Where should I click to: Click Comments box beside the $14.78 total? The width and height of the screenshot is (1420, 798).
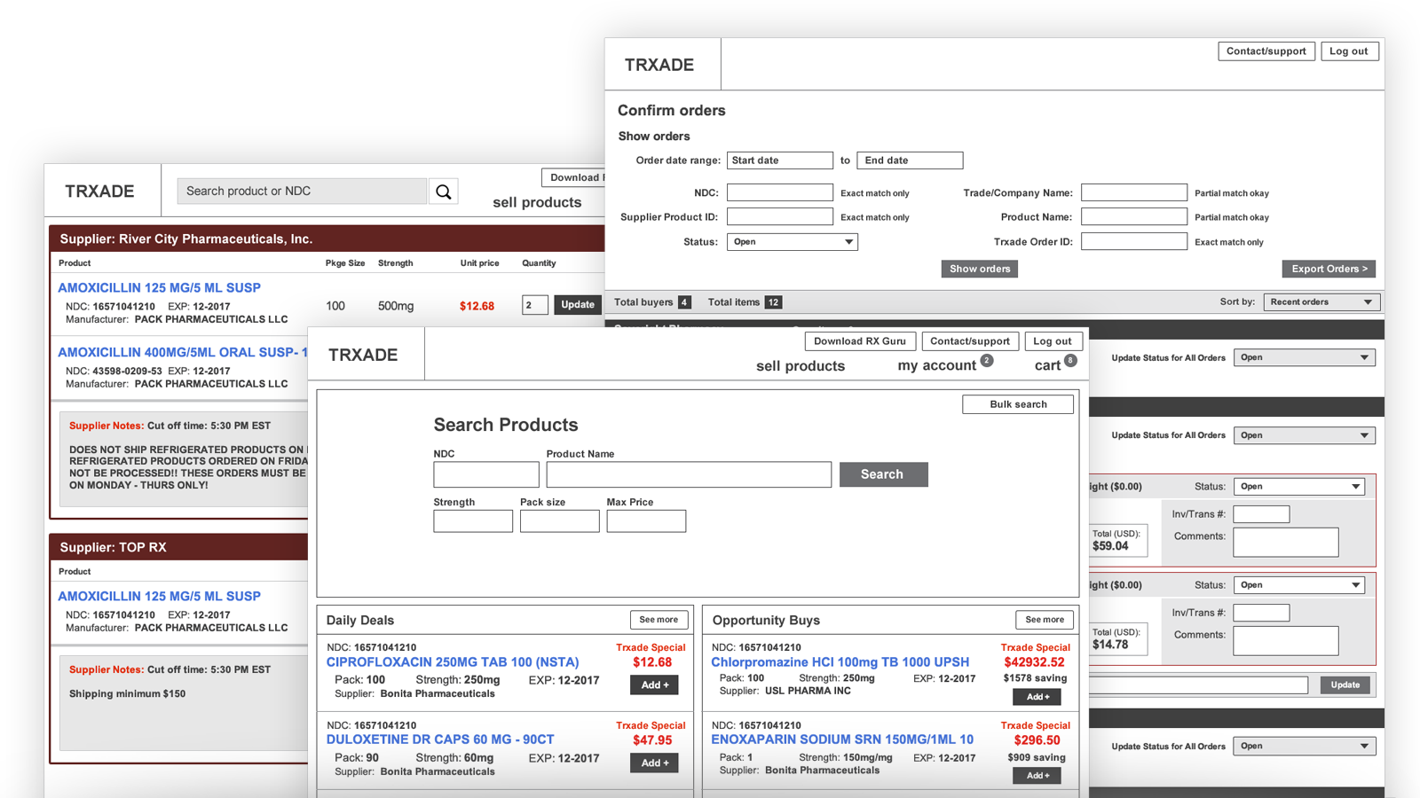(x=1286, y=641)
